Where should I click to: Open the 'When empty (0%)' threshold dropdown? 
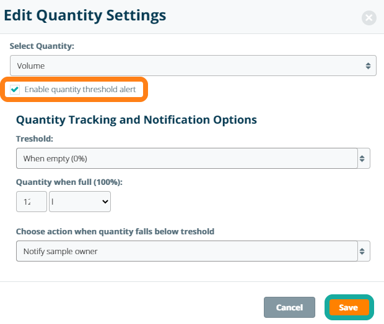pyautogui.click(x=186, y=158)
